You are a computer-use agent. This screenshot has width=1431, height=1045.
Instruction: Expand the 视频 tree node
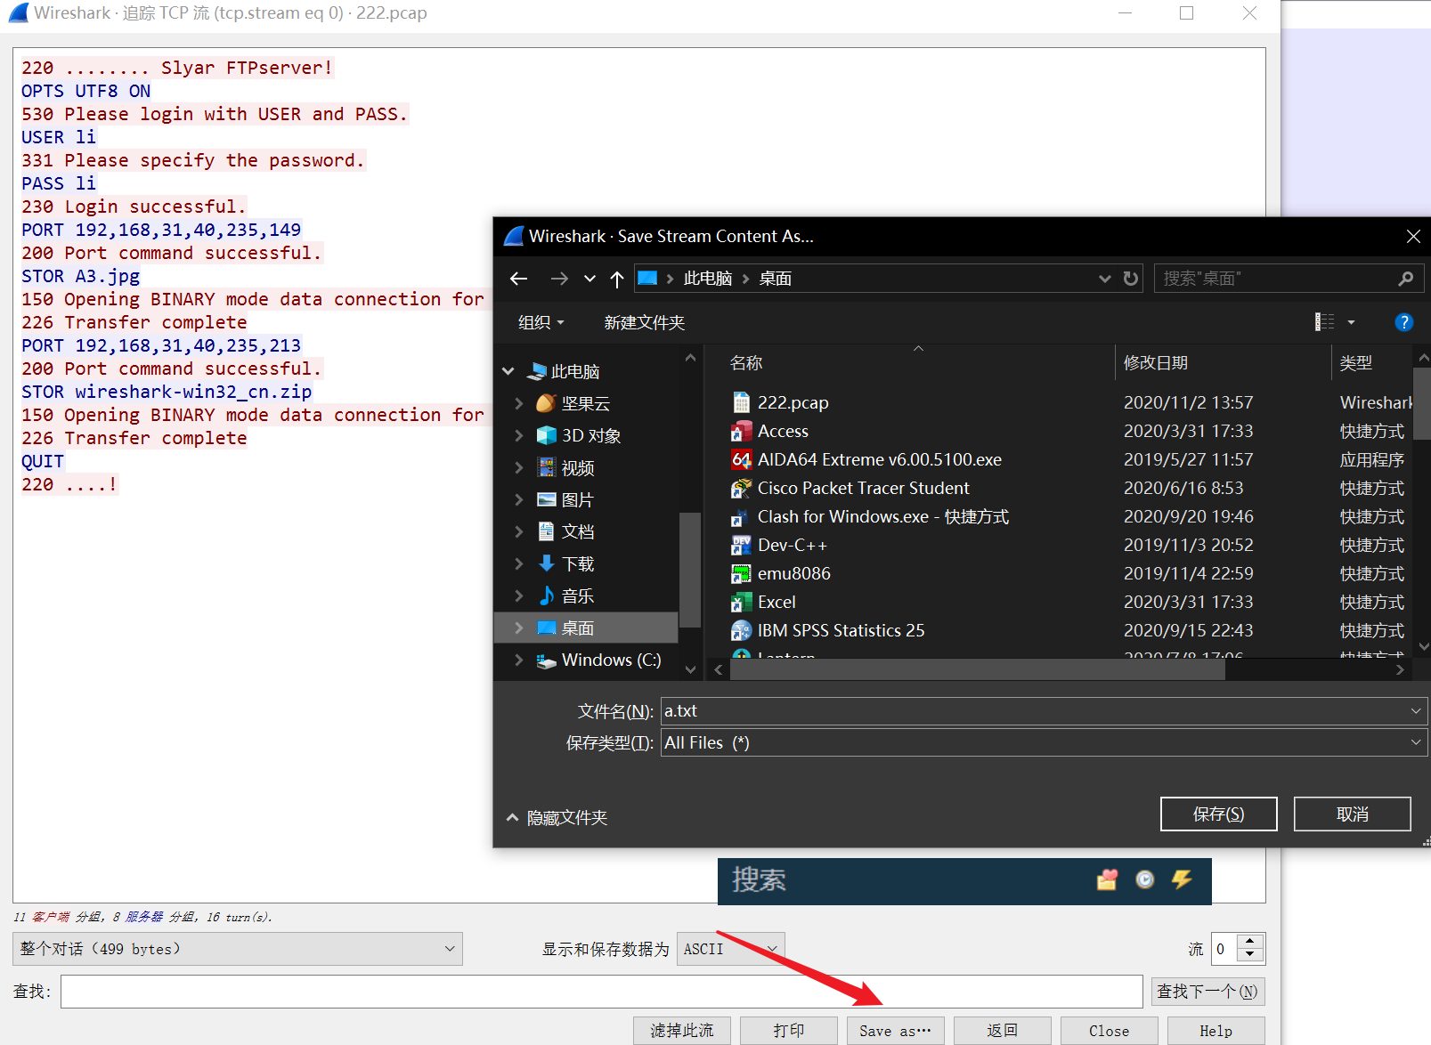519,467
